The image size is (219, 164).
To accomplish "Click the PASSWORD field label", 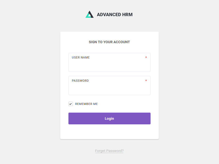I will 80,81.
